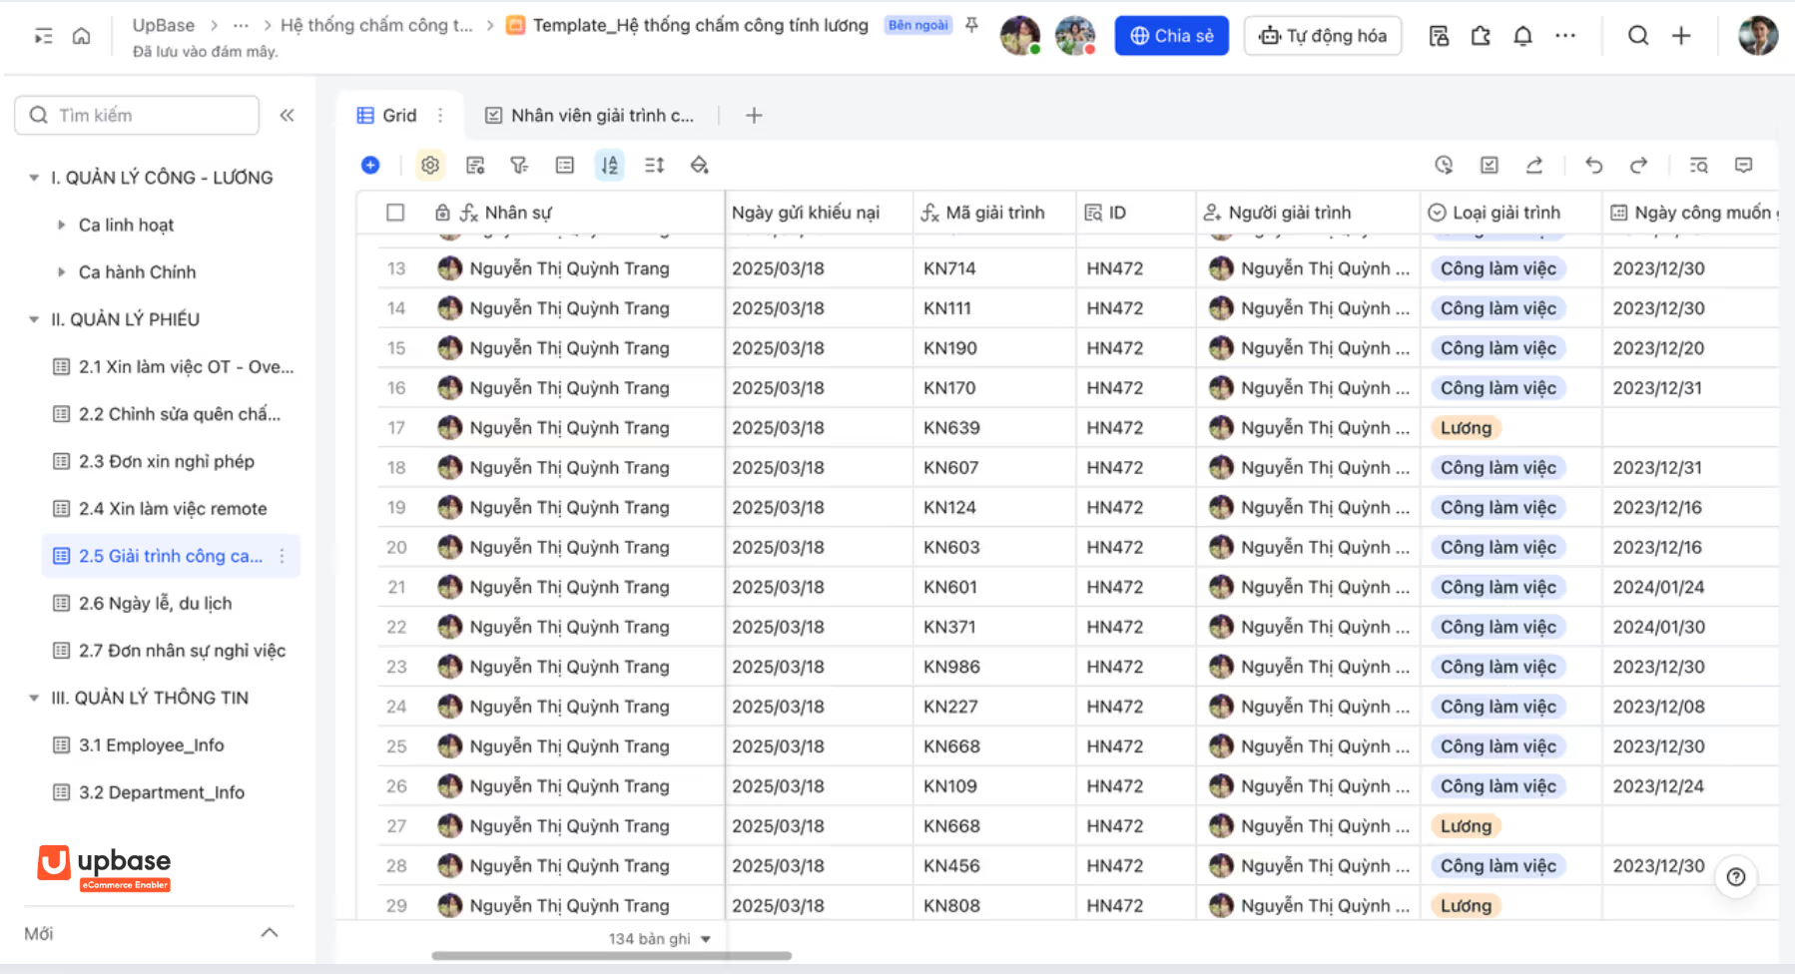Open the fill color paint bucket tool

(x=700, y=165)
